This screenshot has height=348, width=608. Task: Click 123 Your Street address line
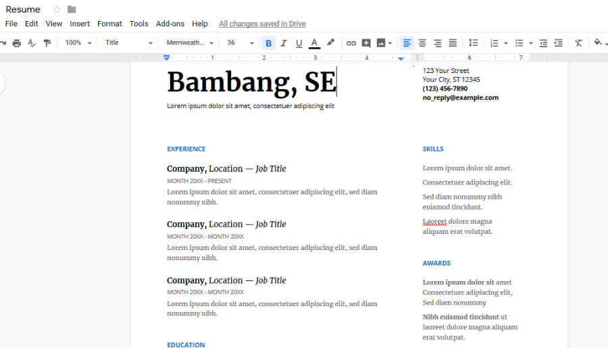[x=446, y=70]
